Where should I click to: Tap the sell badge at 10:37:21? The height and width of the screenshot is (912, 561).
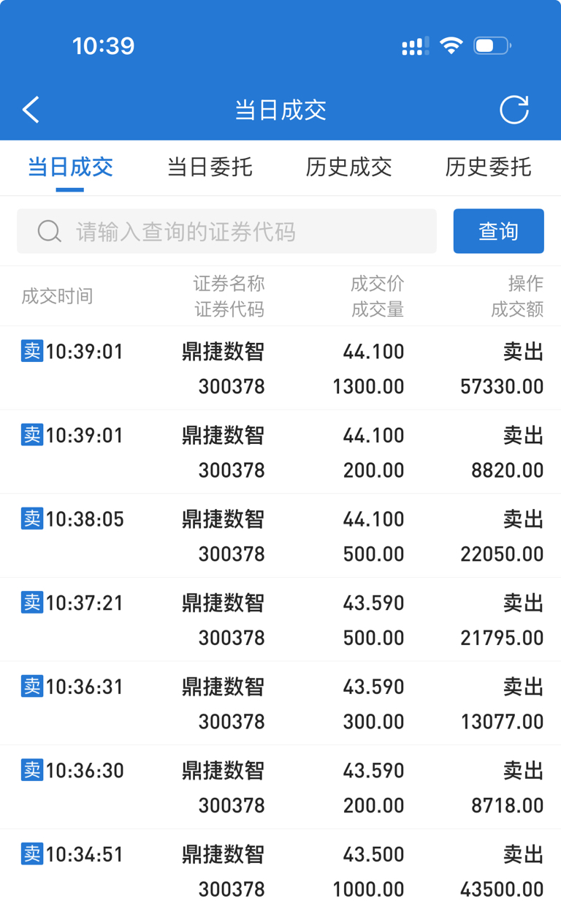[x=32, y=603]
